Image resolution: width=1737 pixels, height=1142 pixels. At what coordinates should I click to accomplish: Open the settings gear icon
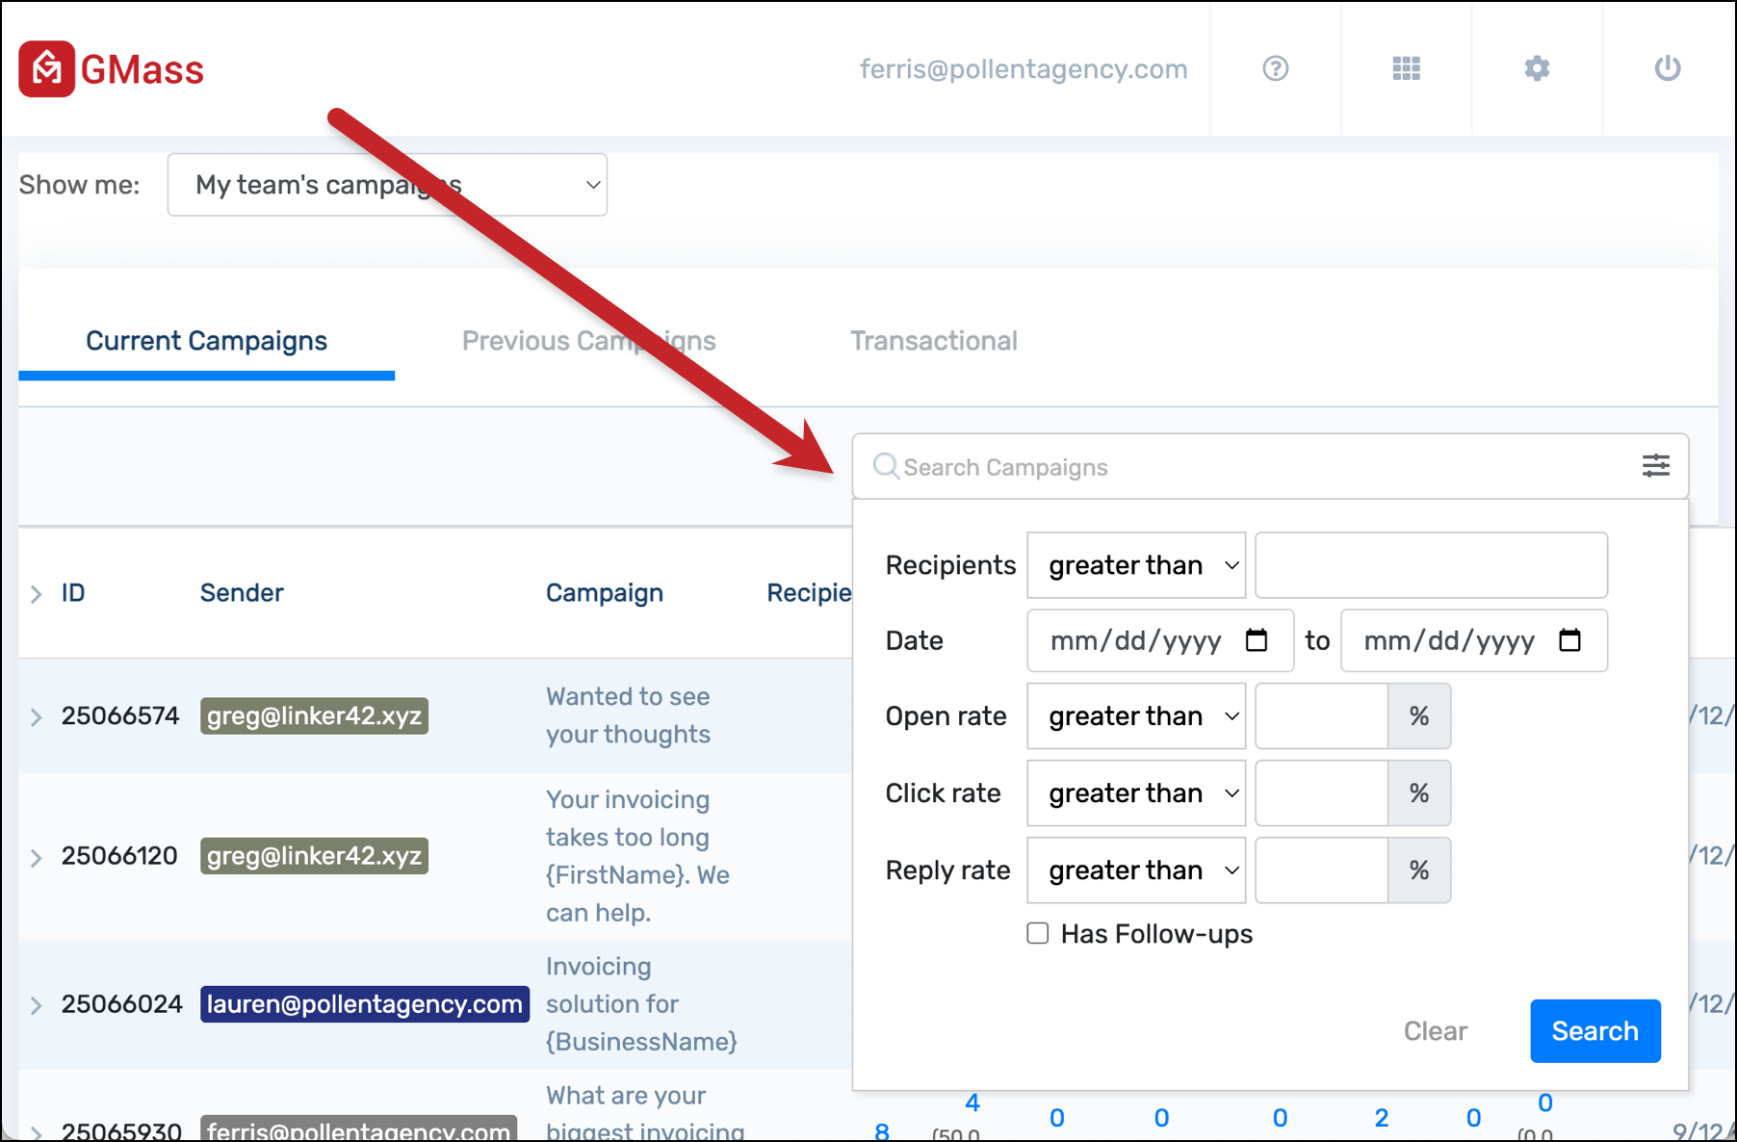pos(1538,68)
